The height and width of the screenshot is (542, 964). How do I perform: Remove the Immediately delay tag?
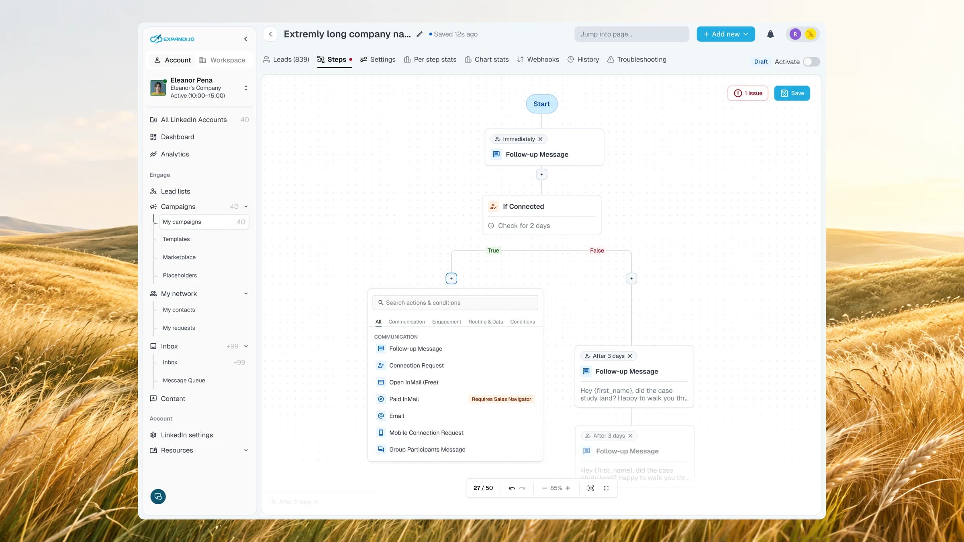pos(540,139)
